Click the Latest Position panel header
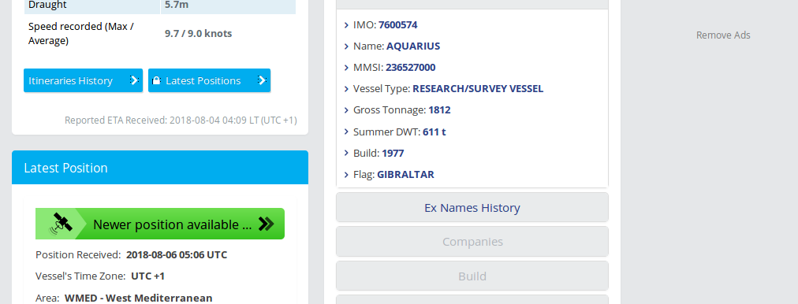Viewport: 798px width, 304px height. pyautogui.click(x=160, y=167)
